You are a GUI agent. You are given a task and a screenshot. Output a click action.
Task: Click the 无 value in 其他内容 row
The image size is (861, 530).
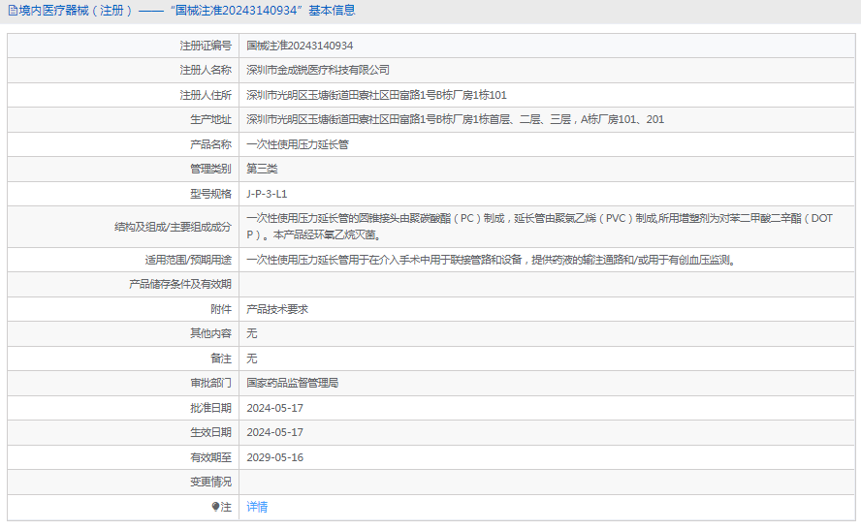(252, 333)
